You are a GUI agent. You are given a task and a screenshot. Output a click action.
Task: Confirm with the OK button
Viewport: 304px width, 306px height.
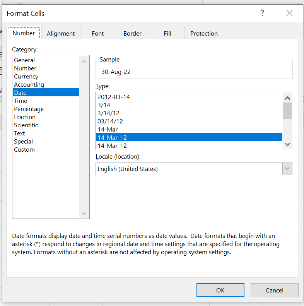220,290
